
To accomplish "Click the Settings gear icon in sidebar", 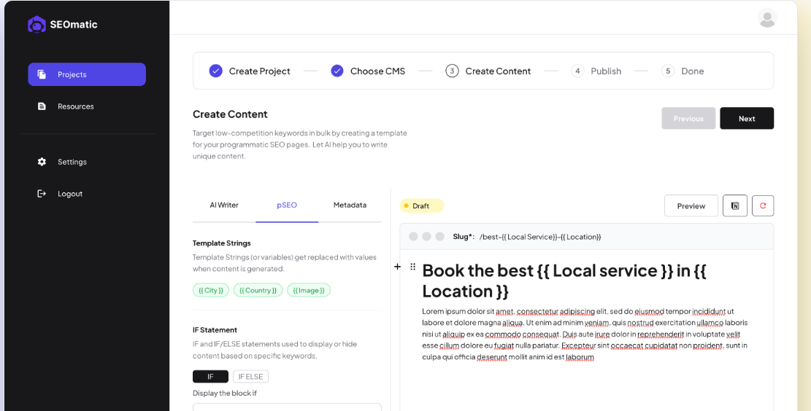I will point(42,162).
